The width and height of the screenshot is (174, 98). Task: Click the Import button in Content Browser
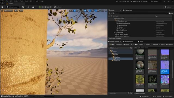coord(119,44)
